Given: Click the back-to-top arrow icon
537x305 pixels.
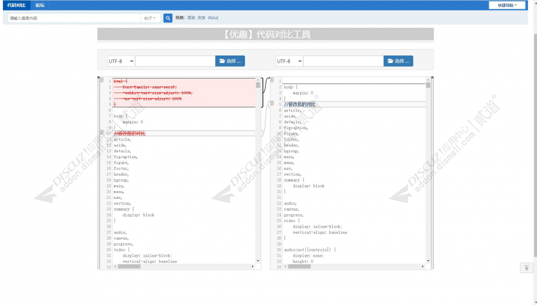Looking at the screenshot, I should [526, 268].
